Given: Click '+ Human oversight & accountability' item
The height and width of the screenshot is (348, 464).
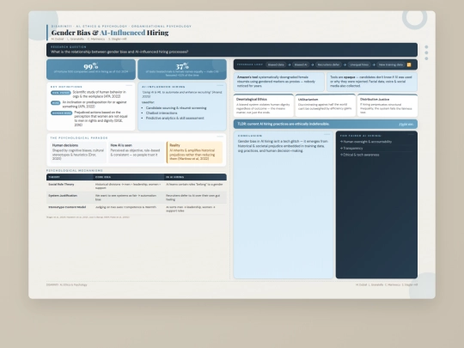Looking at the screenshot, I should click(366, 142).
